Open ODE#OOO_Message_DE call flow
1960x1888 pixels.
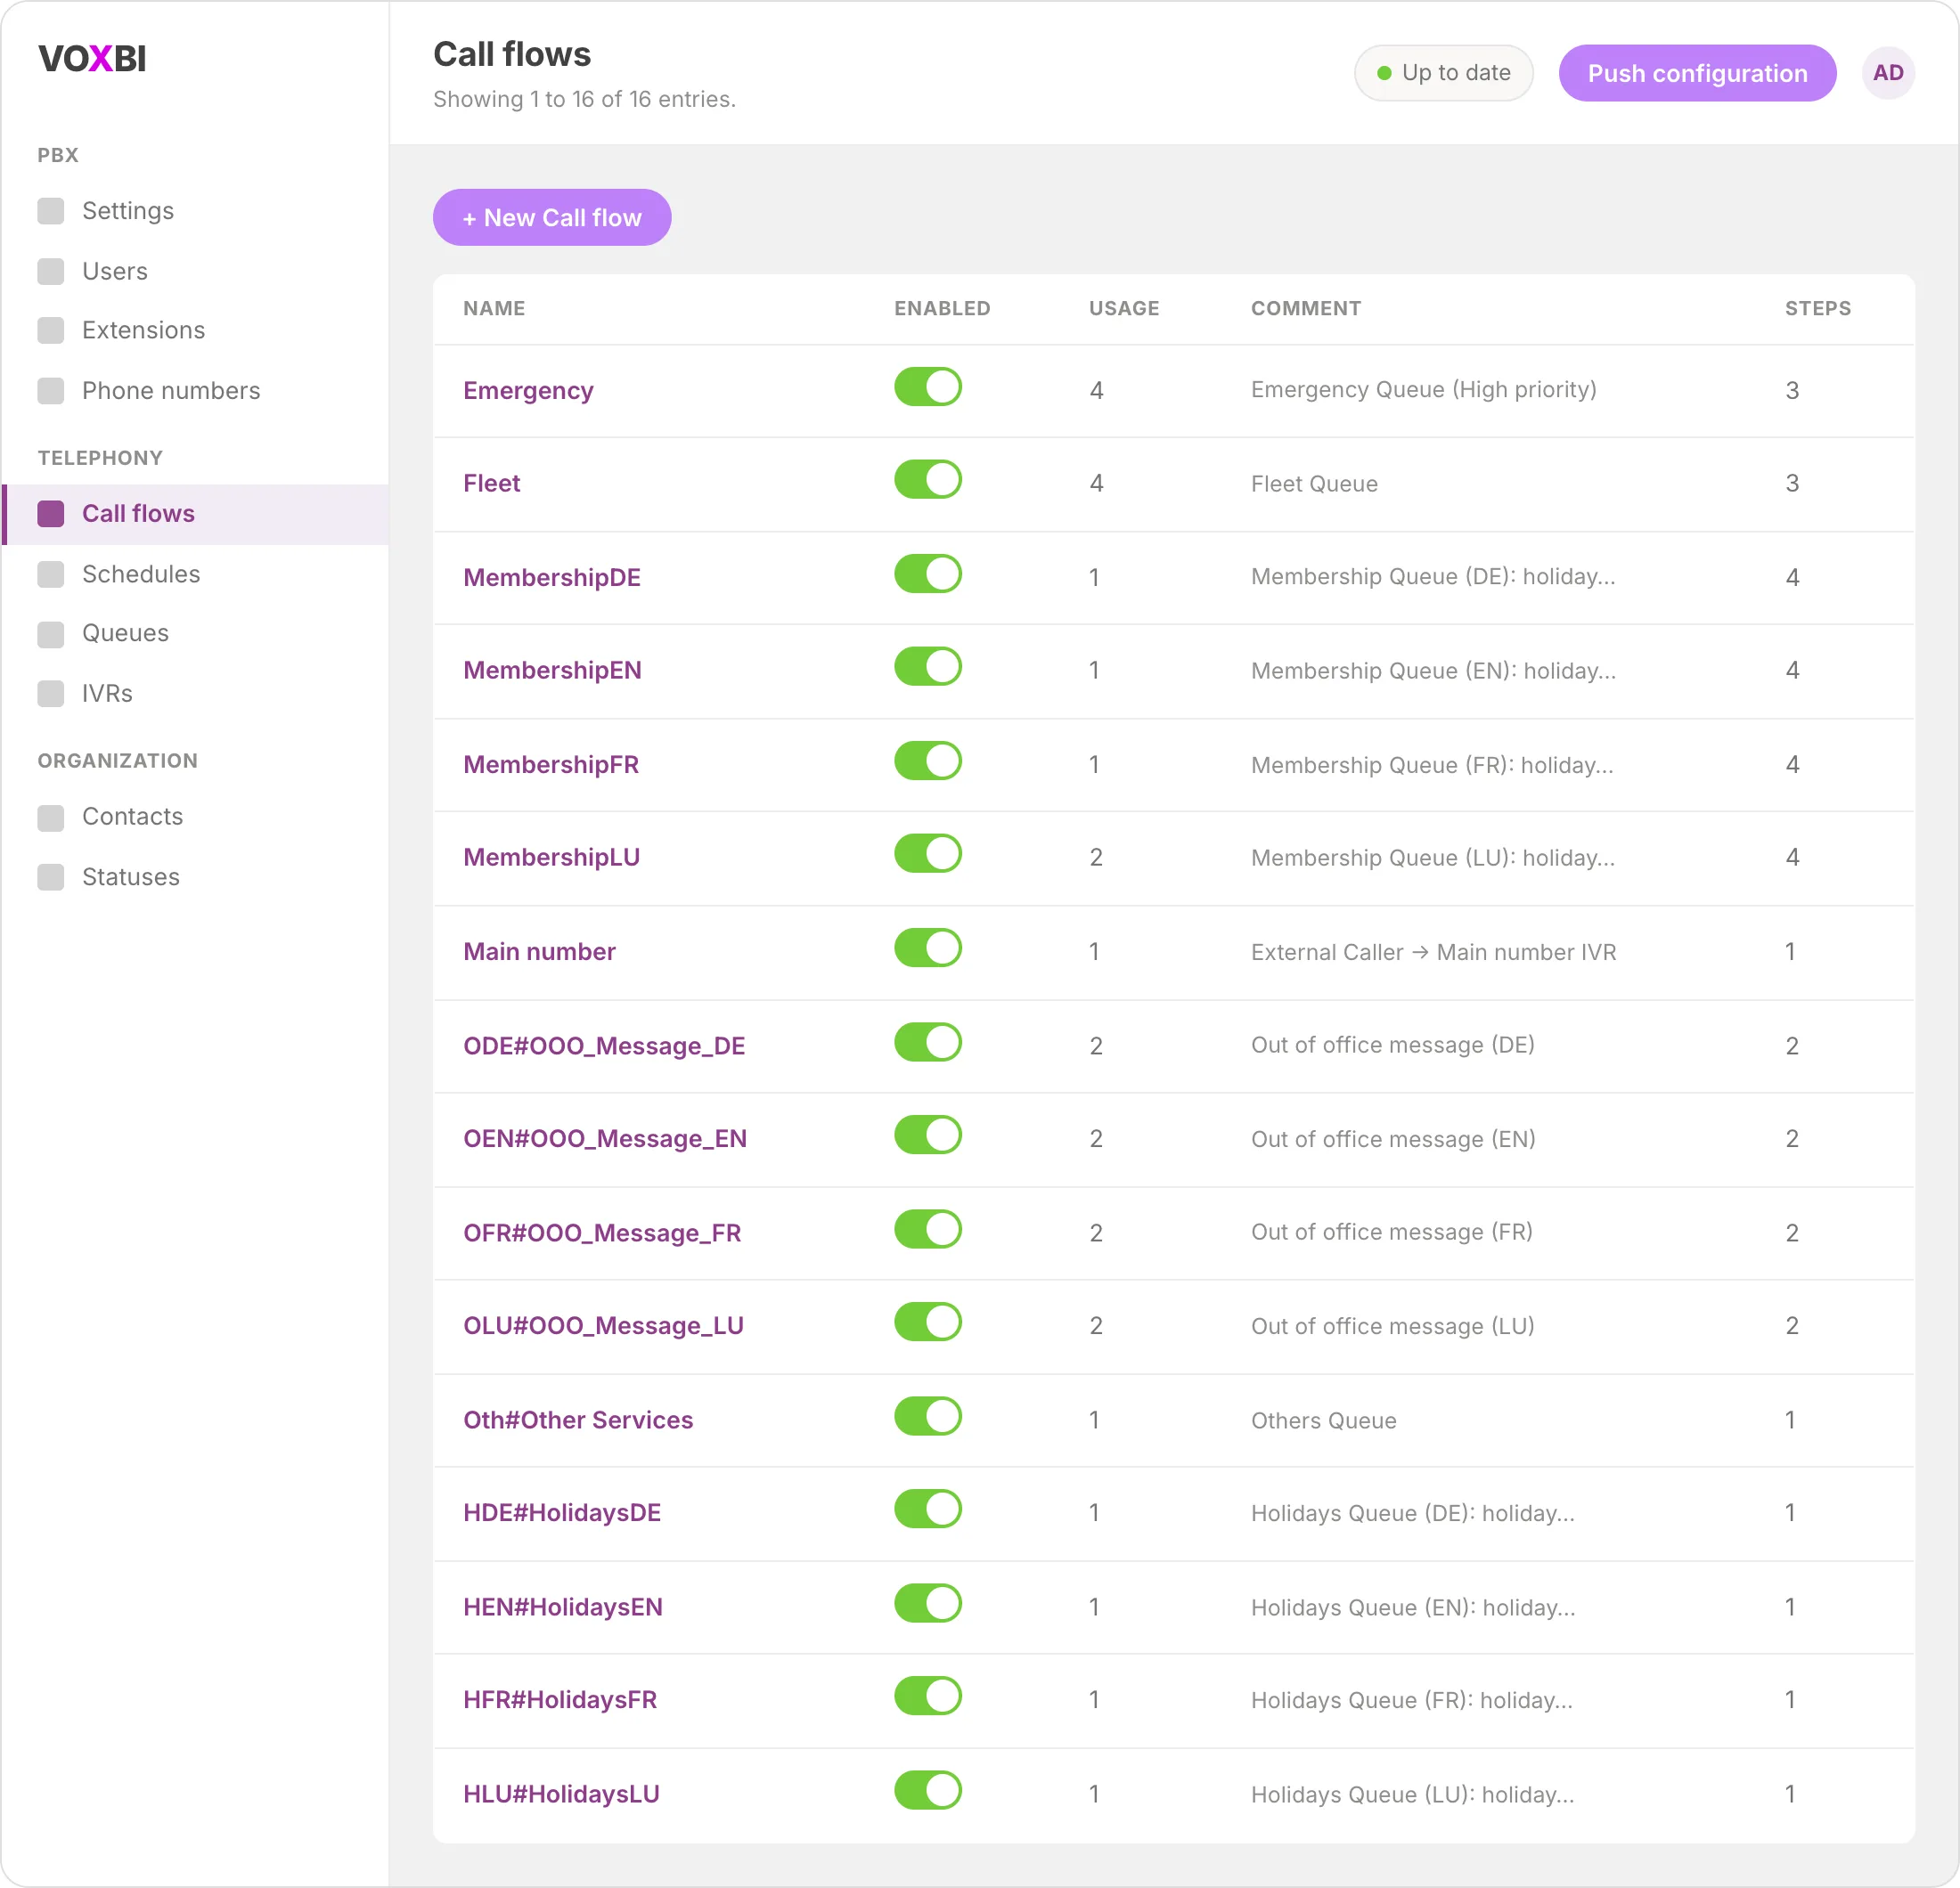click(604, 1046)
